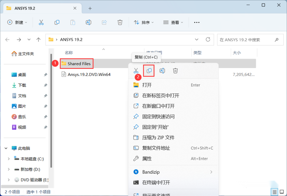Click the toolbar Copy icon
Viewport: 287px width, 196px height.
pyautogui.click(x=57, y=22)
